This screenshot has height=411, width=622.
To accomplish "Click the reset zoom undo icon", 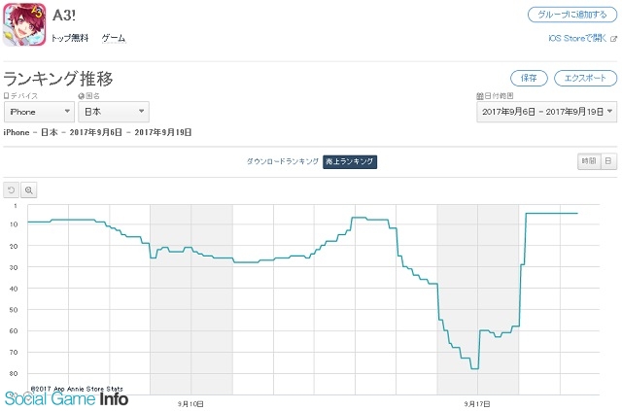I will (12, 190).
